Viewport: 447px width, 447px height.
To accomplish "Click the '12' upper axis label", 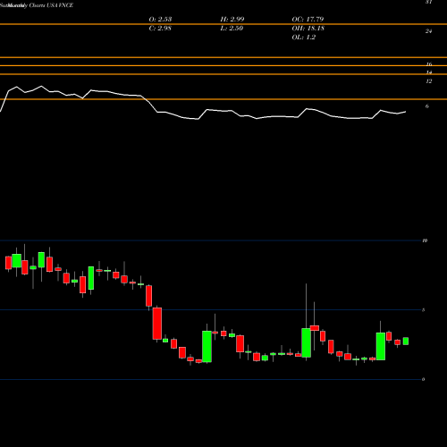I will (428, 81).
